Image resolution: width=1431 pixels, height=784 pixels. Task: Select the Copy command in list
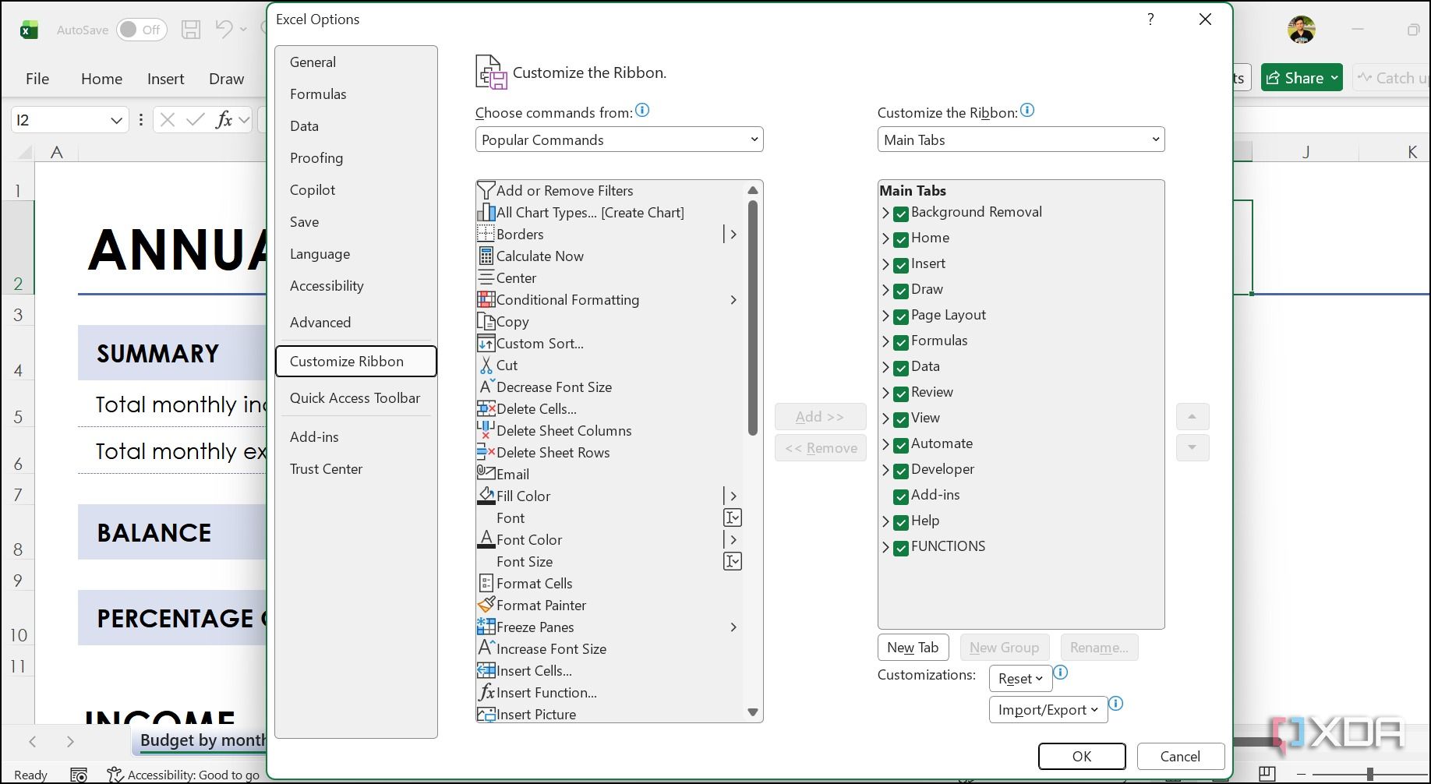coord(608,322)
